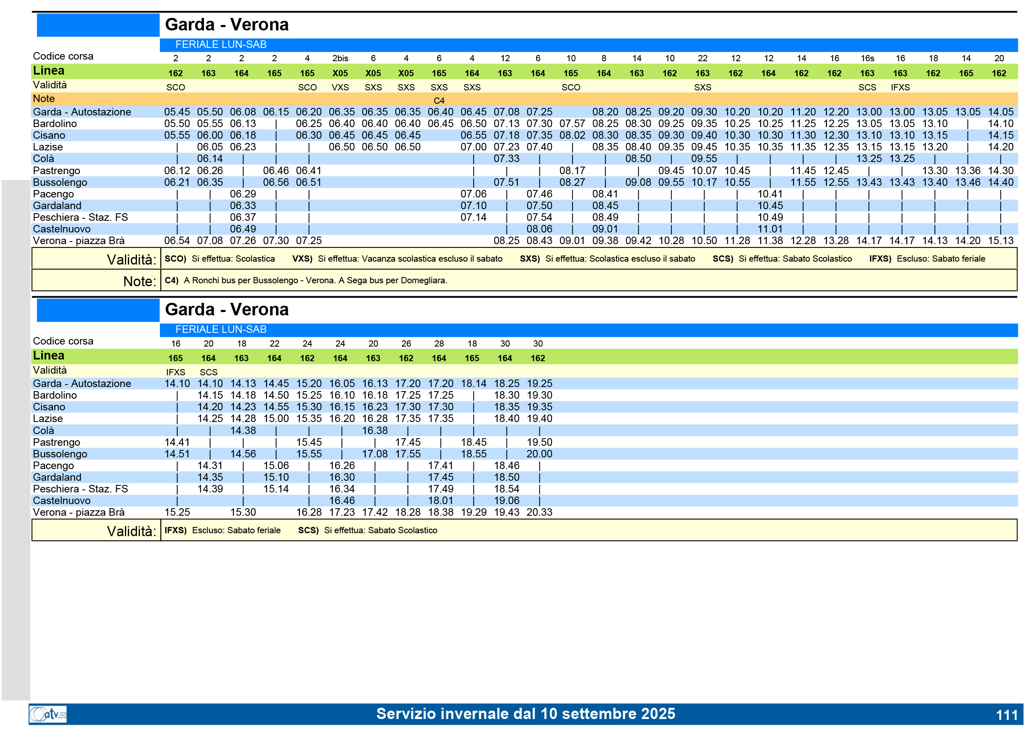The width and height of the screenshot is (1032, 729).
Task: Click the 20.33 Verona arrival time
Action: [539, 512]
